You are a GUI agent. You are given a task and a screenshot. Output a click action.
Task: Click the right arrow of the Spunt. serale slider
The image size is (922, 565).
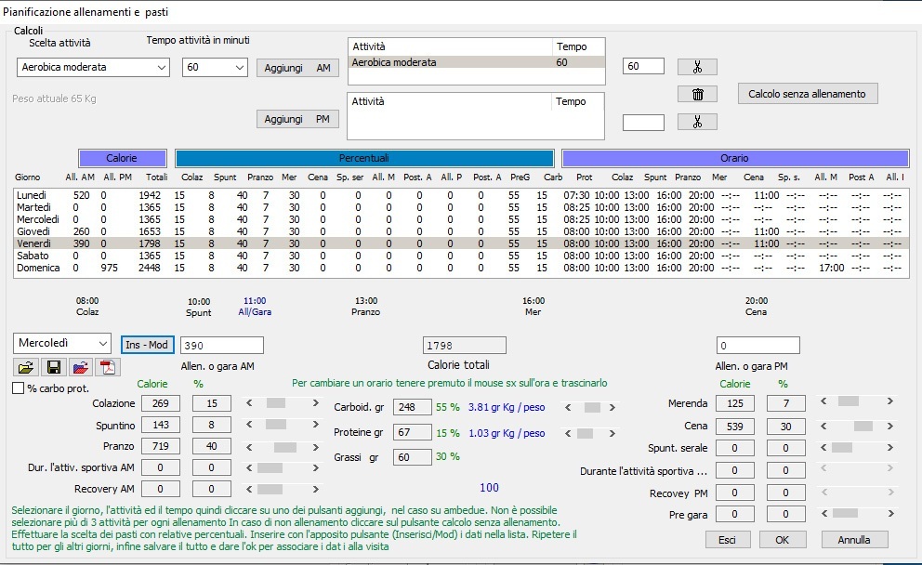[x=890, y=448]
